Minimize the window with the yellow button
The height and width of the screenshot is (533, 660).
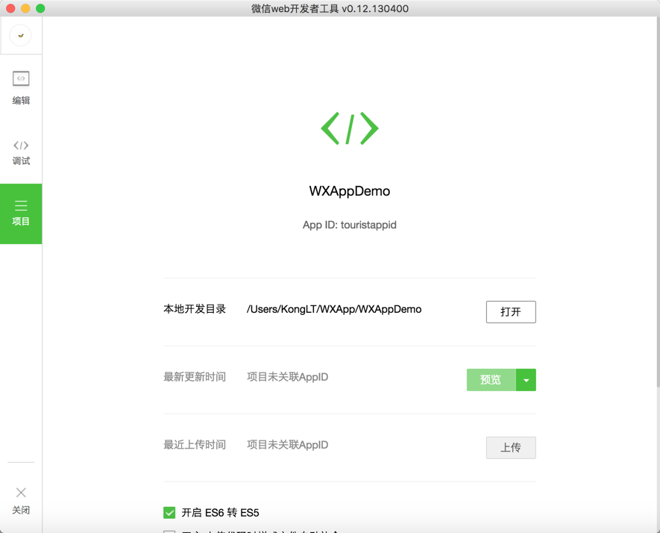pyautogui.click(x=25, y=8)
